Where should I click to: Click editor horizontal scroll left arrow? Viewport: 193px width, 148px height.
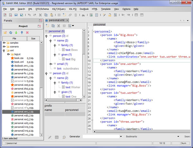(x=94, y=132)
